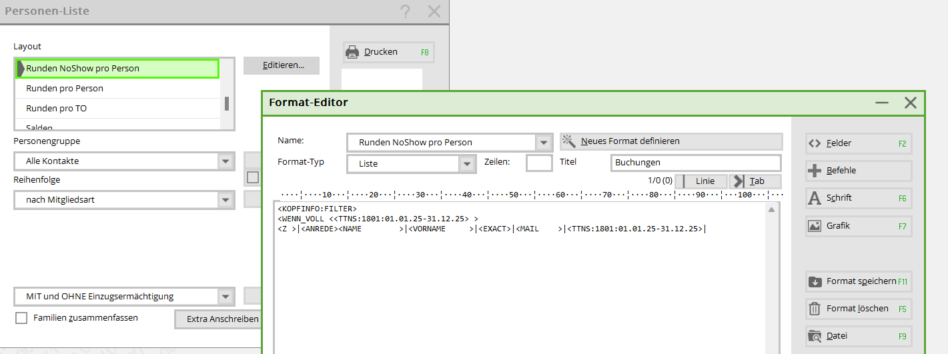Select layout Runden NoShow pro Person

point(117,69)
